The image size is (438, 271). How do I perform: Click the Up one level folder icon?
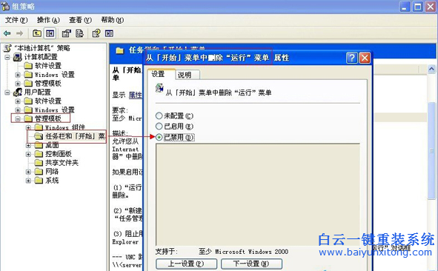[37, 34]
